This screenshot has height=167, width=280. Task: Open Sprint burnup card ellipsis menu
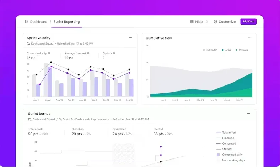pyautogui.click(x=248, y=114)
